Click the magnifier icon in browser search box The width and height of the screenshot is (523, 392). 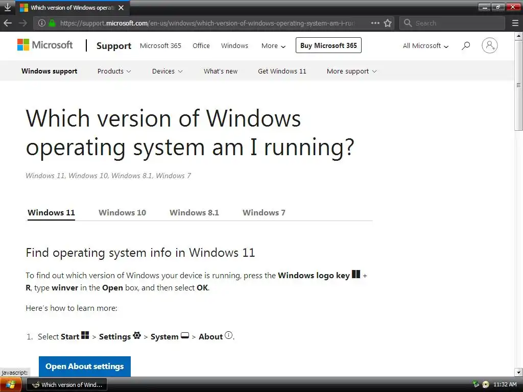coord(408,23)
